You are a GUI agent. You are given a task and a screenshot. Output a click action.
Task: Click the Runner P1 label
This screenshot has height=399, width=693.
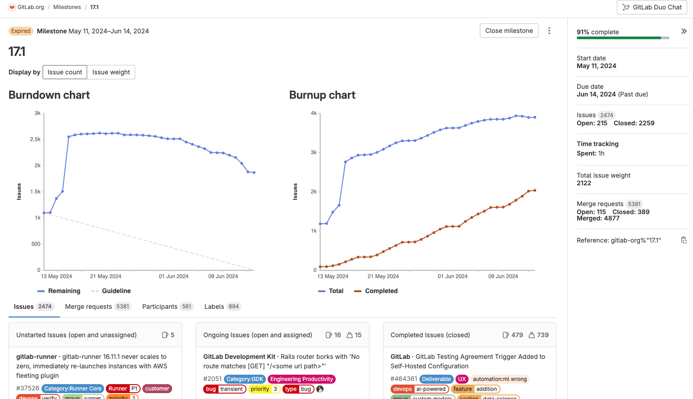[x=123, y=389]
